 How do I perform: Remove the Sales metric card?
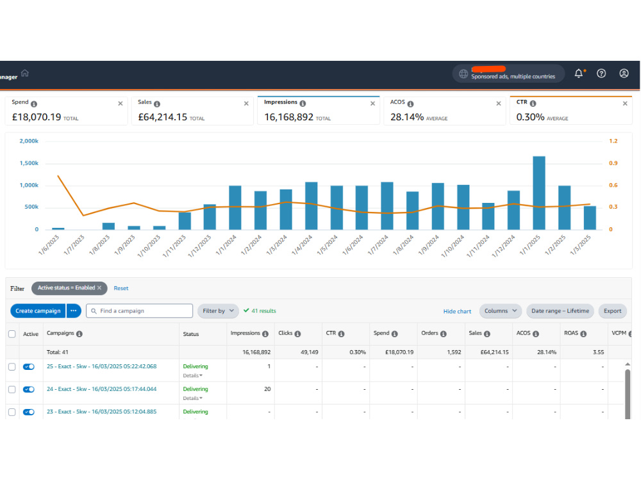[246, 104]
